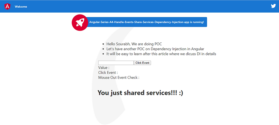
Task: Click the 'app is running!' banner card
Action: pyautogui.click(x=146, y=22)
